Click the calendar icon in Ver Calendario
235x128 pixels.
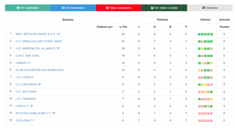(18, 8)
